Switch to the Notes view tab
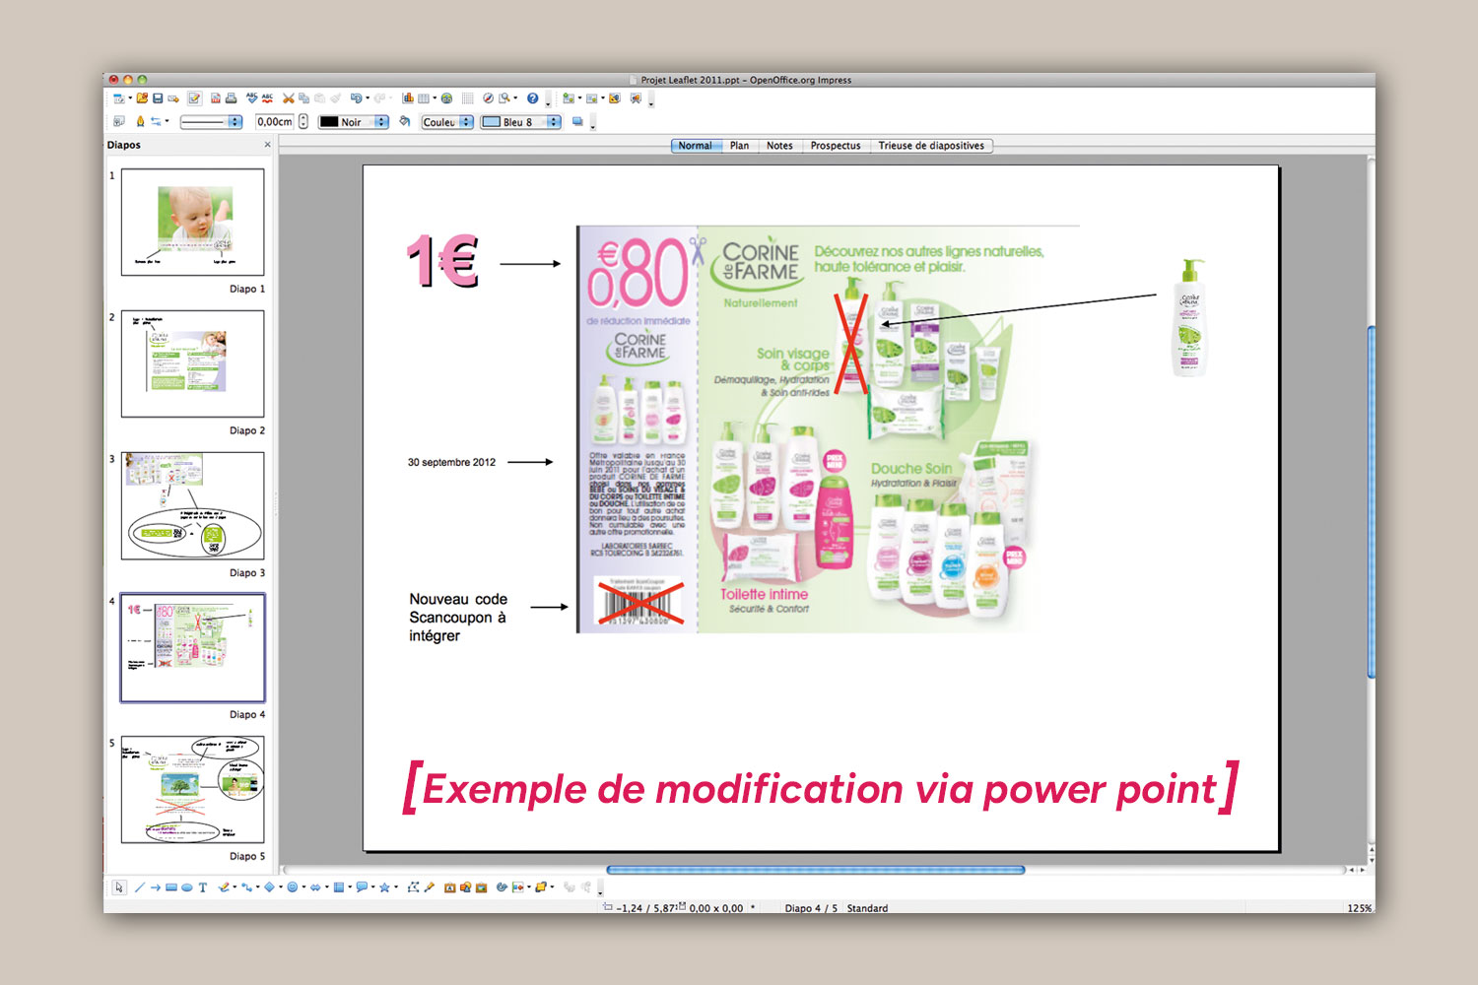1478x985 pixels. coord(779,146)
